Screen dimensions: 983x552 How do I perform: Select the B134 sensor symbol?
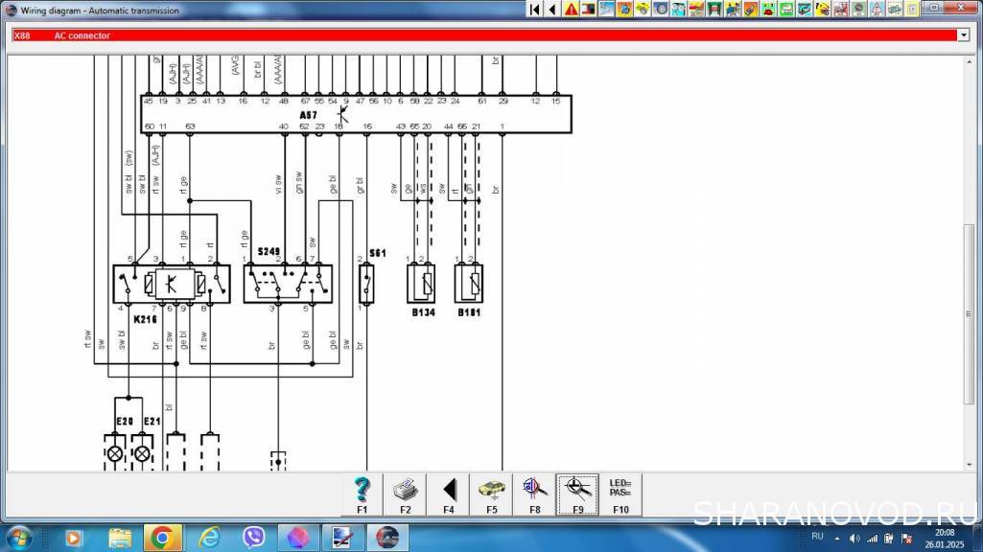[x=421, y=284]
